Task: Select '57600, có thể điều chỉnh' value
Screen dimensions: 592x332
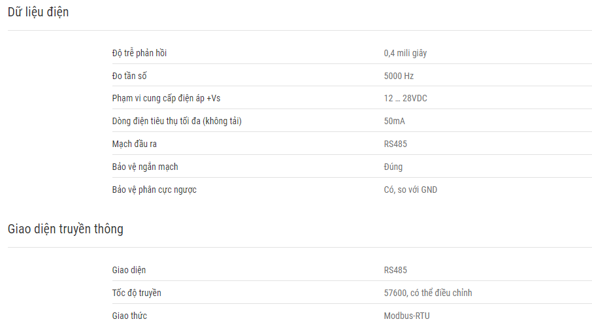Action: coord(428,293)
